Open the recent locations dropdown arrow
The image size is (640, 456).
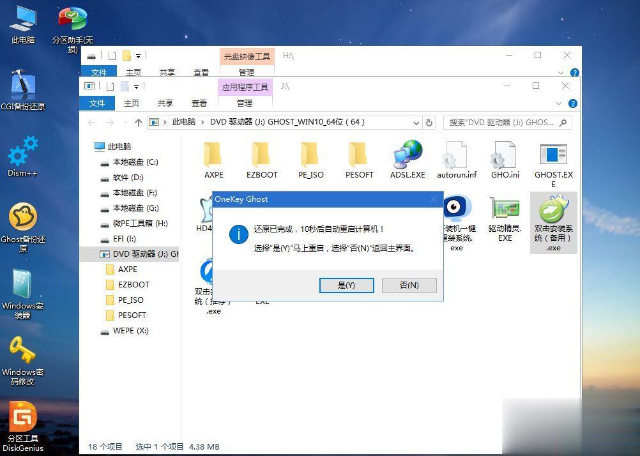pos(125,123)
